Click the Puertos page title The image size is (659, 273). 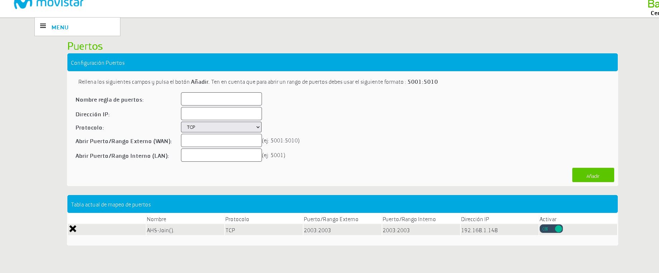coord(85,46)
